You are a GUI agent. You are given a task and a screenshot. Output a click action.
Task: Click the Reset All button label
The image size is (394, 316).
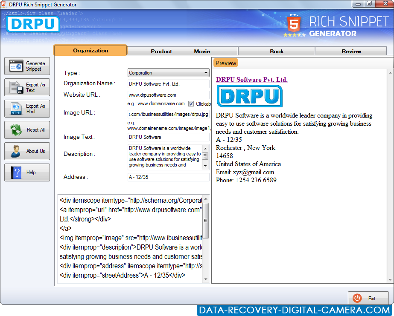pyautogui.click(x=36, y=130)
